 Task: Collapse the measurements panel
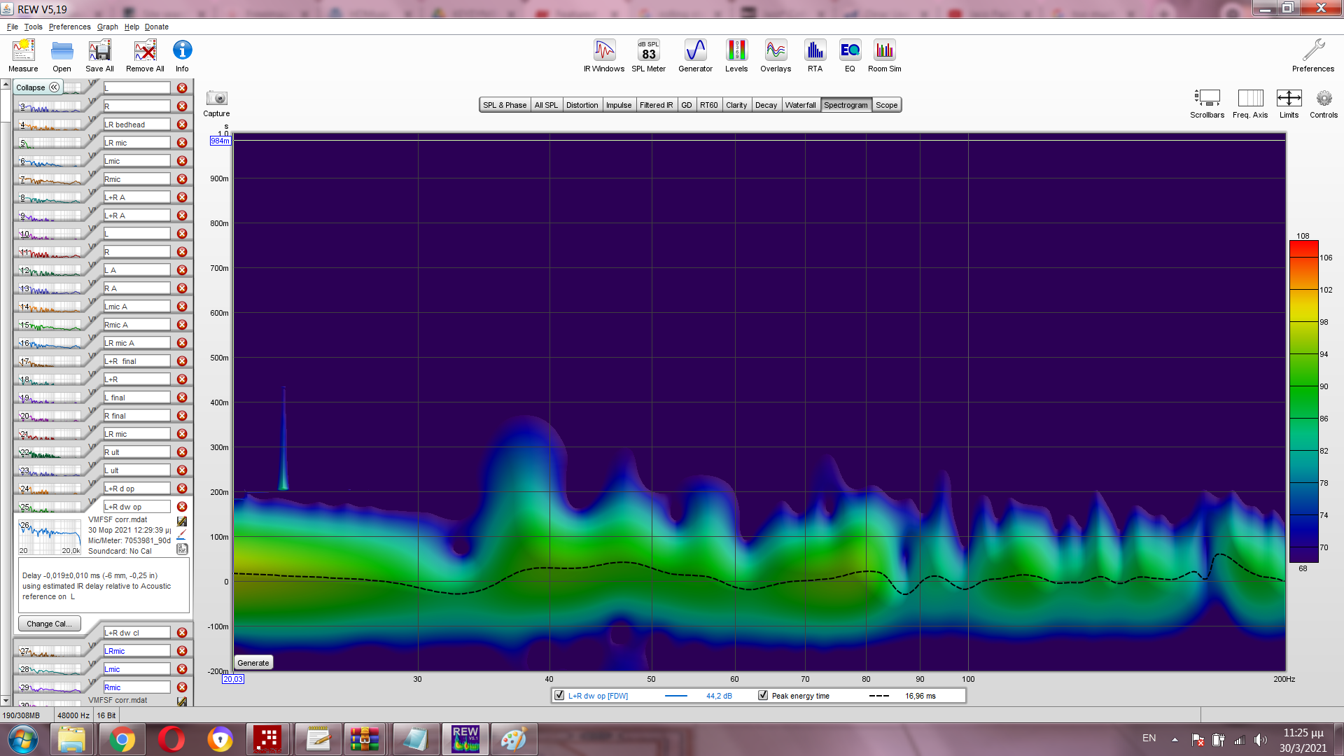[38, 87]
